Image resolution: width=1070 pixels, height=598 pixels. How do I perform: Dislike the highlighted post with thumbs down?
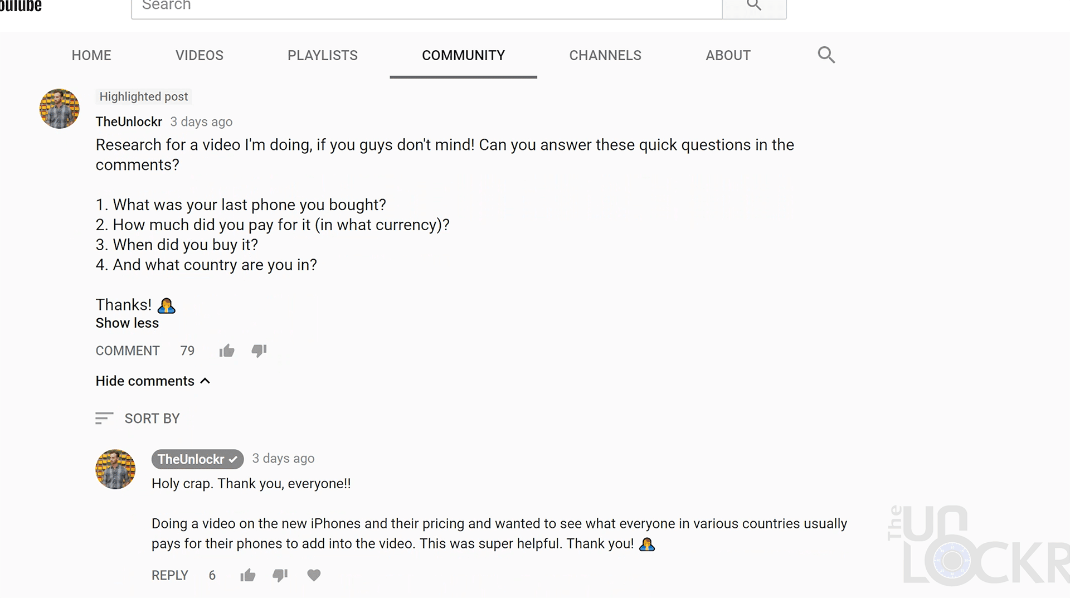(x=259, y=351)
